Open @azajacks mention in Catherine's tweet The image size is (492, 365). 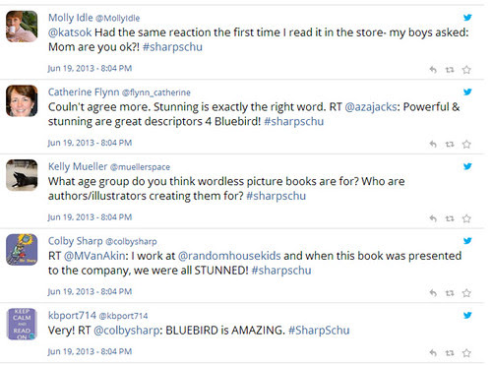[x=371, y=107]
